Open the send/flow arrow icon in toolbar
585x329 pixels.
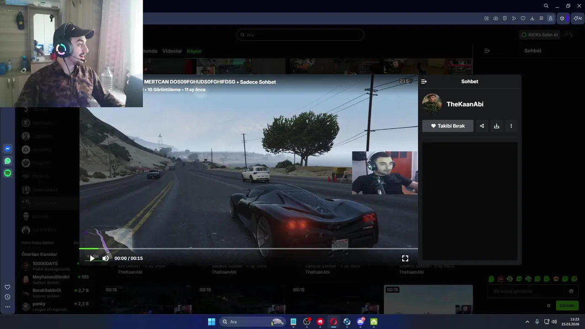click(514, 18)
